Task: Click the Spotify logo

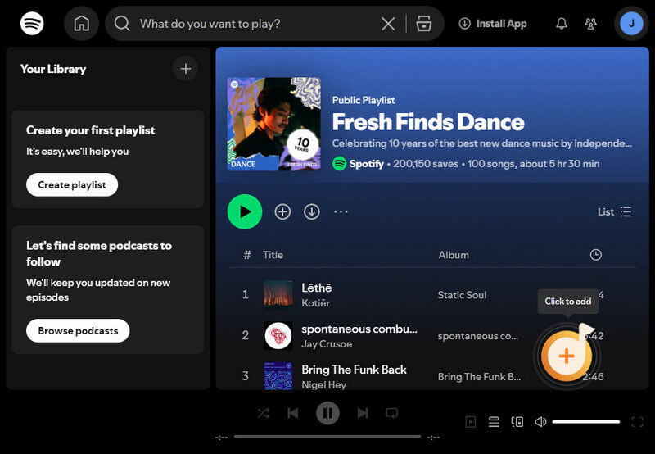Action: [32, 24]
